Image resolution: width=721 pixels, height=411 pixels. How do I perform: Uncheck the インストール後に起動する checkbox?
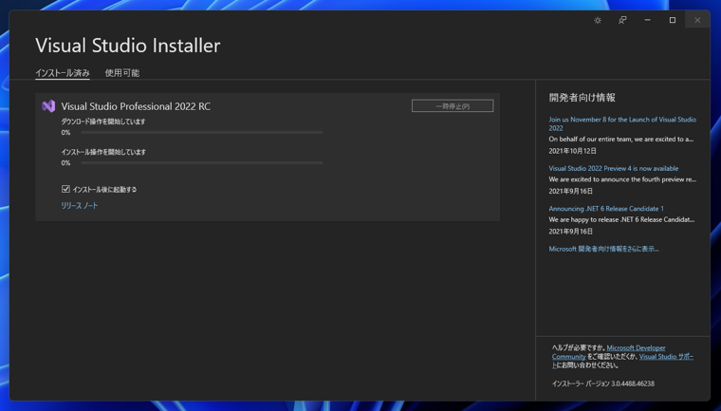[x=66, y=189]
